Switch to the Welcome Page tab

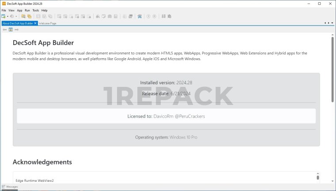(47, 23)
